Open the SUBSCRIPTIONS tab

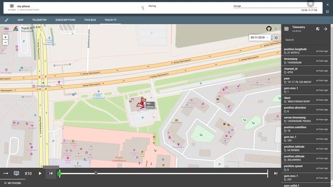66,20
